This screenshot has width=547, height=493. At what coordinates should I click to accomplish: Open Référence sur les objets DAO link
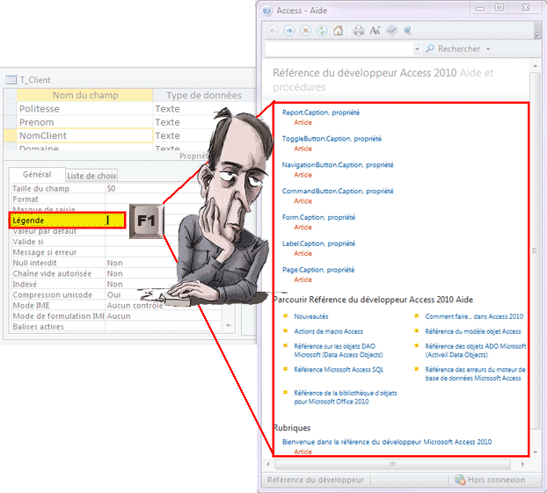[339, 351]
